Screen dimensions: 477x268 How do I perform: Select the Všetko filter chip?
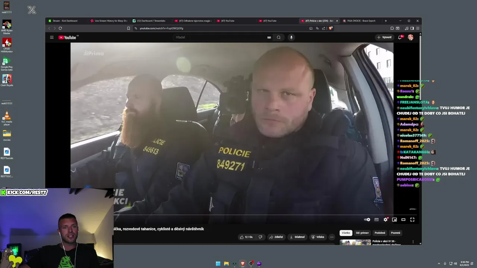click(346, 233)
